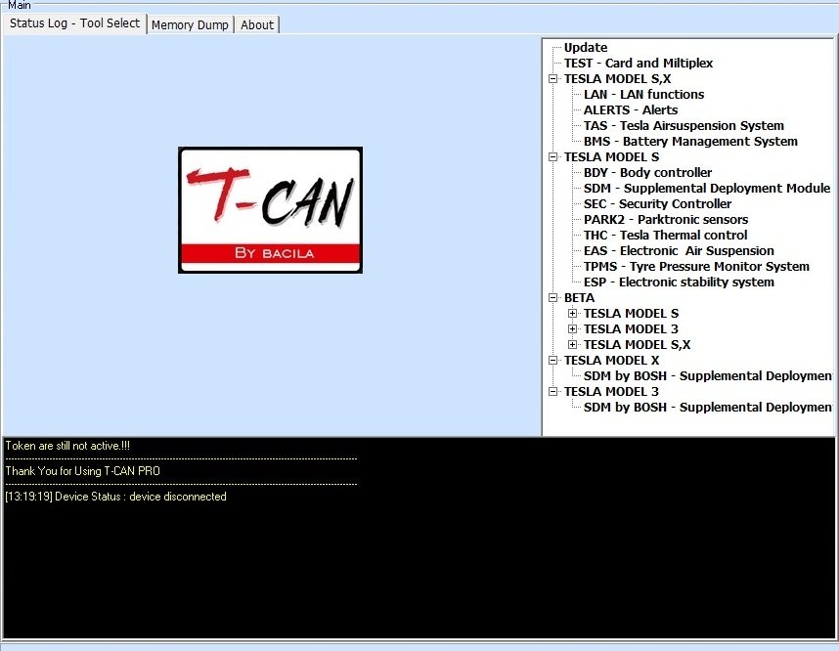Screen dimensions: 839x651
Task: Expand TESLA MODEL S,X under BETA
Action: point(572,344)
